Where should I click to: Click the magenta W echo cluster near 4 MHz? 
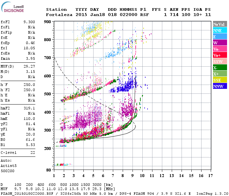(x=84, y=122)
